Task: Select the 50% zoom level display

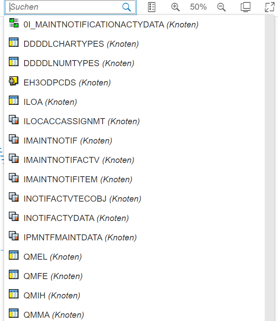Action: (x=198, y=7)
